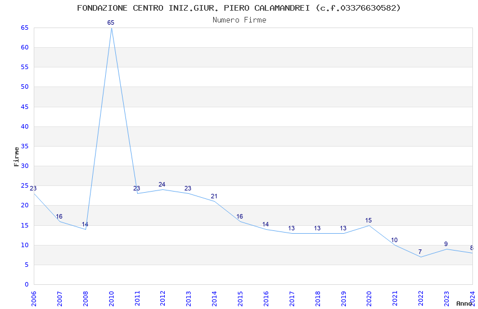
Task: Select the y-axis tick label 40
Action: [25, 126]
